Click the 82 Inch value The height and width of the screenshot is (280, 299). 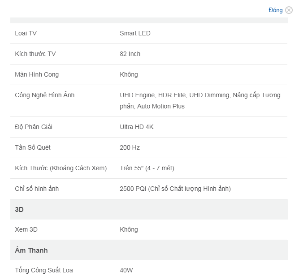[130, 54]
